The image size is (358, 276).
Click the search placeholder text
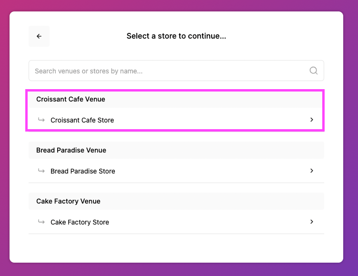pos(89,71)
